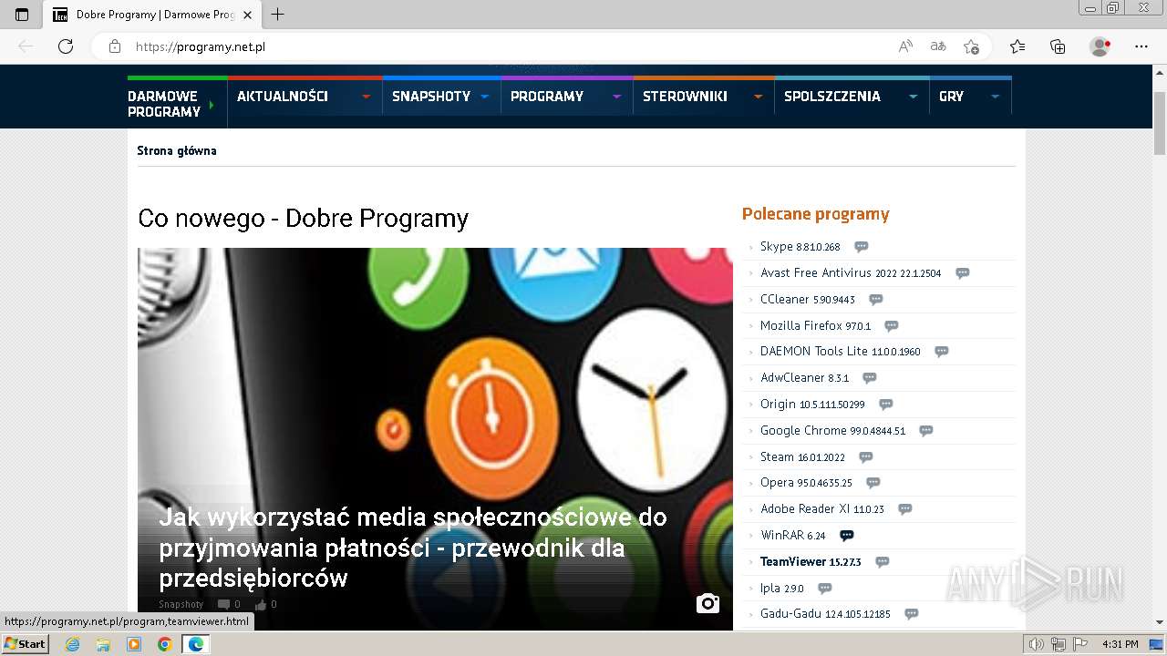1167x656 pixels.
Task: Click the user profile avatar
Action: pyautogui.click(x=1100, y=46)
